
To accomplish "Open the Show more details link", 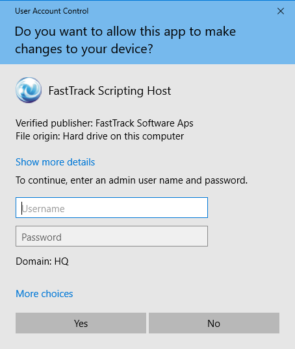I will click(x=55, y=162).
